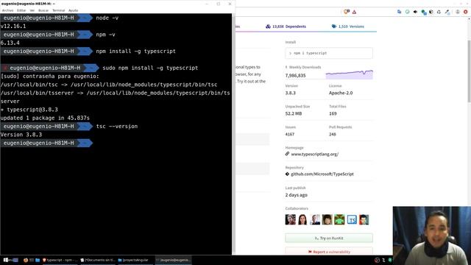Open the start menu icon in taskbar
471x265 pixels.
click(x=6, y=260)
